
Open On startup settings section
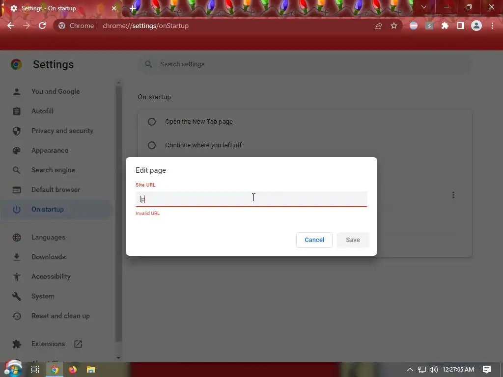click(x=48, y=209)
